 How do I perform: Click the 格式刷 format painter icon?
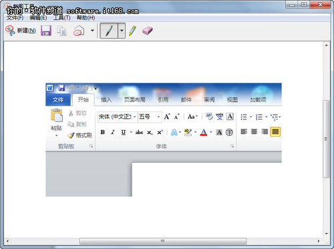pos(71,135)
